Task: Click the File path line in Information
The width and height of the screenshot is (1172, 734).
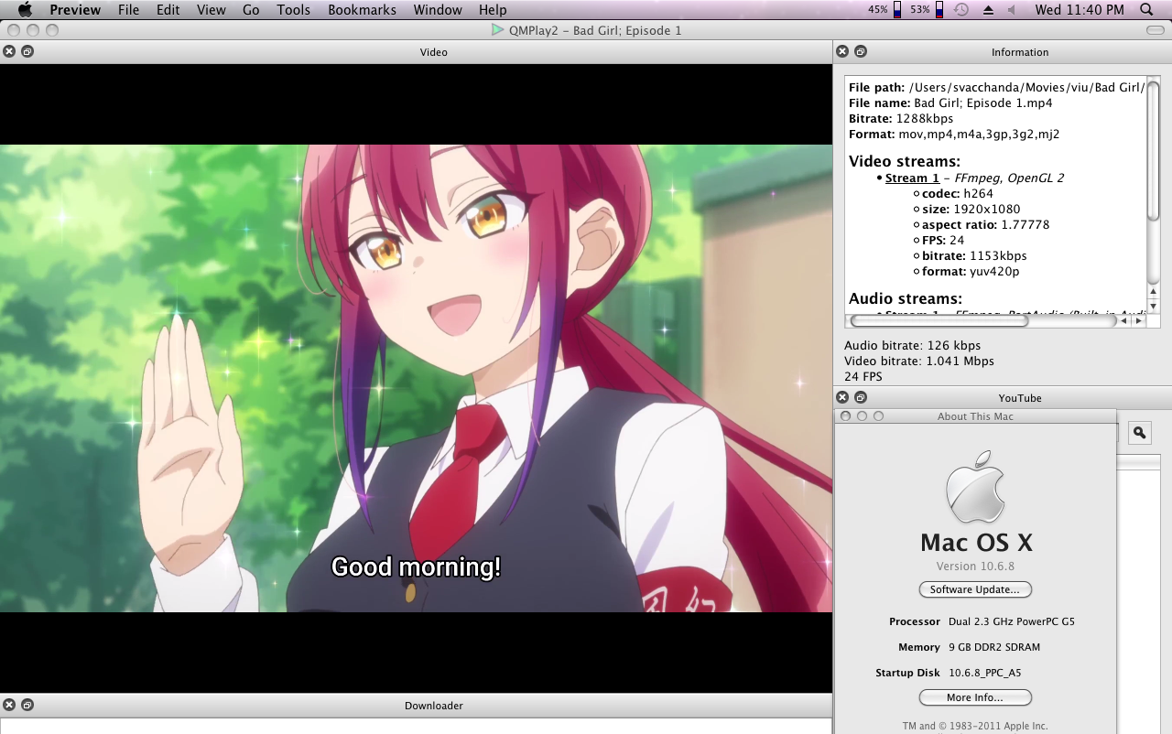Action: pos(997,87)
